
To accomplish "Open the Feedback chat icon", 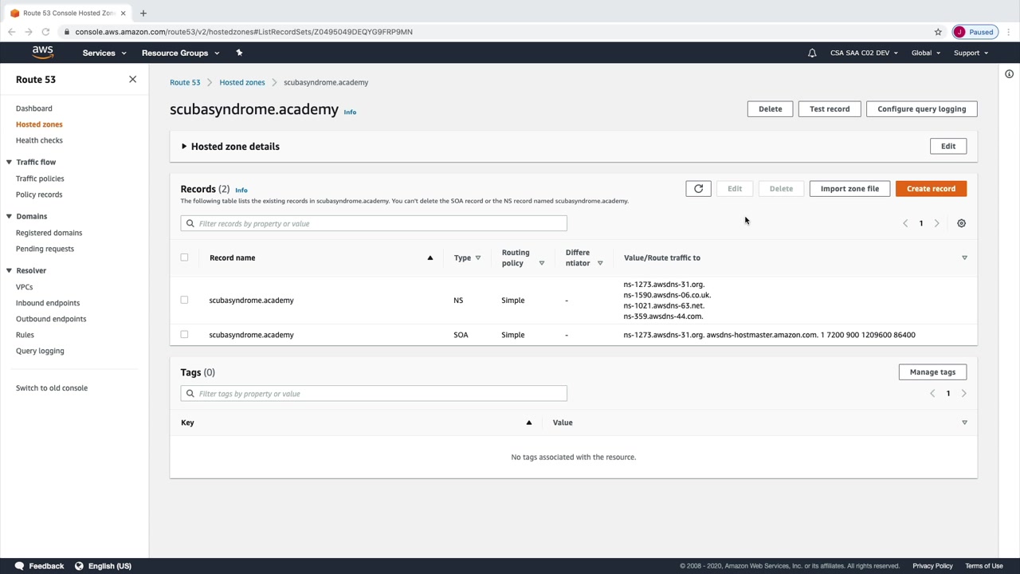I will (x=19, y=566).
